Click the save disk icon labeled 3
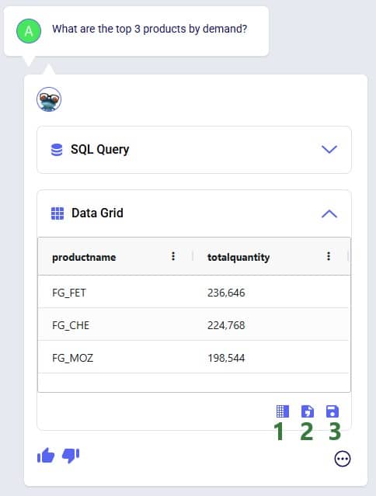 click(332, 411)
